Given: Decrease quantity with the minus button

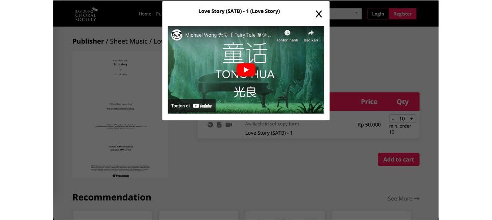Looking at the screenshot, I should click(x=393, y=119).
